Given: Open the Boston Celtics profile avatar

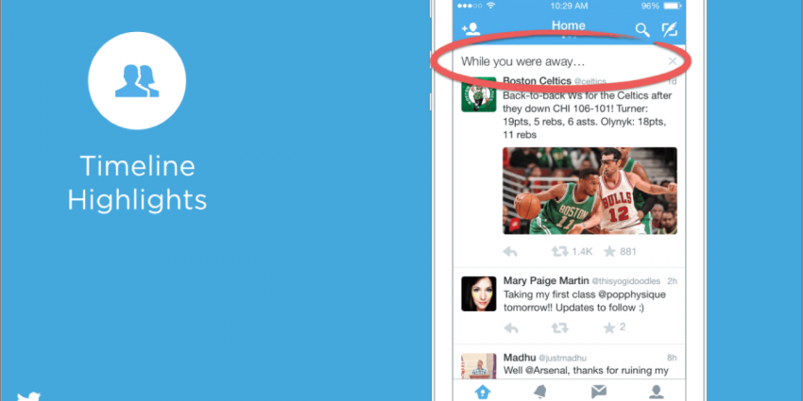Looking at the screenshot, I should tap(479, 93).
